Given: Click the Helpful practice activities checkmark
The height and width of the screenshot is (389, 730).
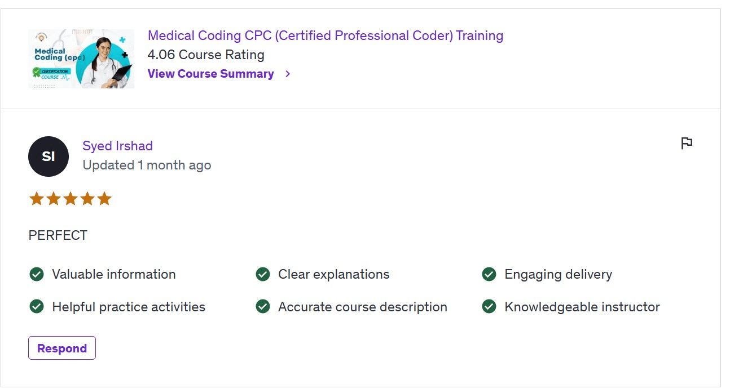Looking at the screenshot, I should 37,307.
